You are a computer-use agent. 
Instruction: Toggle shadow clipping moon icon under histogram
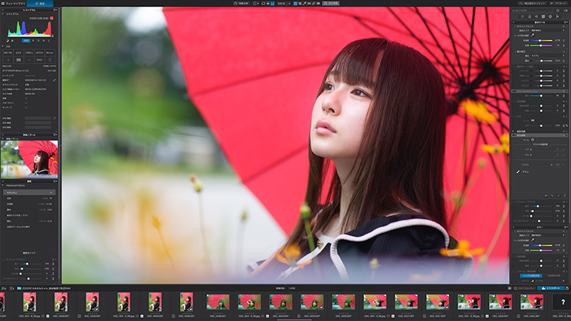8,41
